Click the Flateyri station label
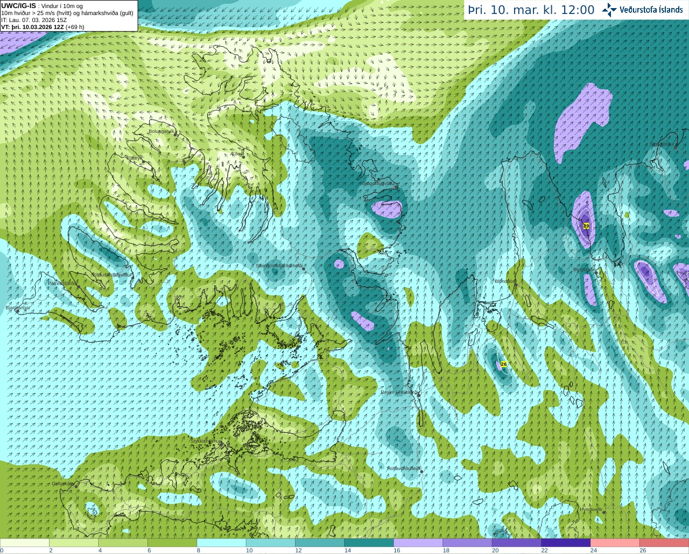689x554 pixels. [x=133, y=158]
